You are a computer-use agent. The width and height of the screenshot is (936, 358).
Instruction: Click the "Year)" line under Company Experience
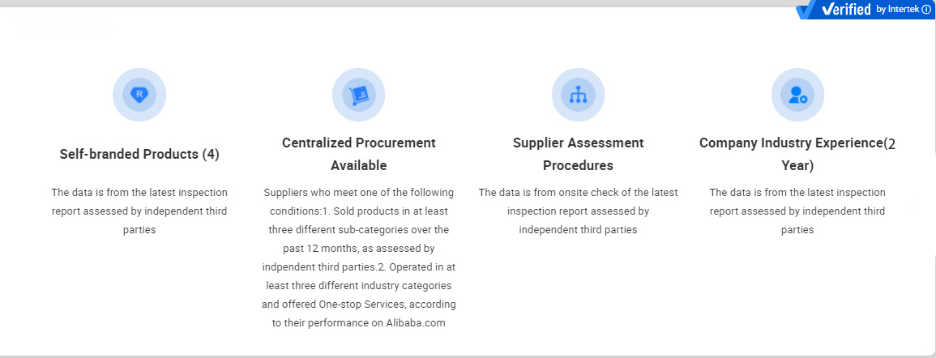[x=797, y=165]
